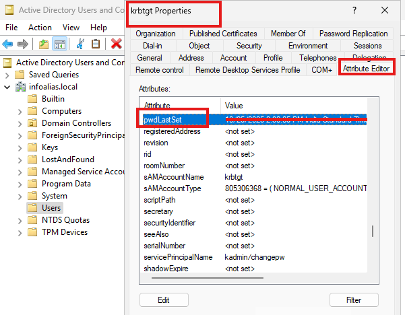The height and width of the screenshot is (315, 405).
Task: Toggle the Show/Hide Console Tree icon
Action: tap(60, 44)
